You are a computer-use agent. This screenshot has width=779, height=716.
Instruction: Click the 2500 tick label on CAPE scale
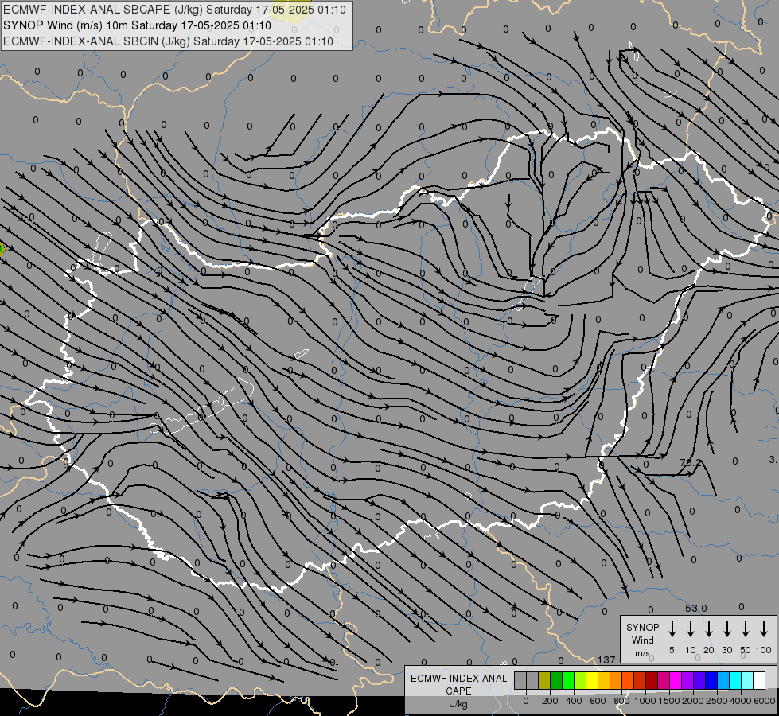coord(717,701)
